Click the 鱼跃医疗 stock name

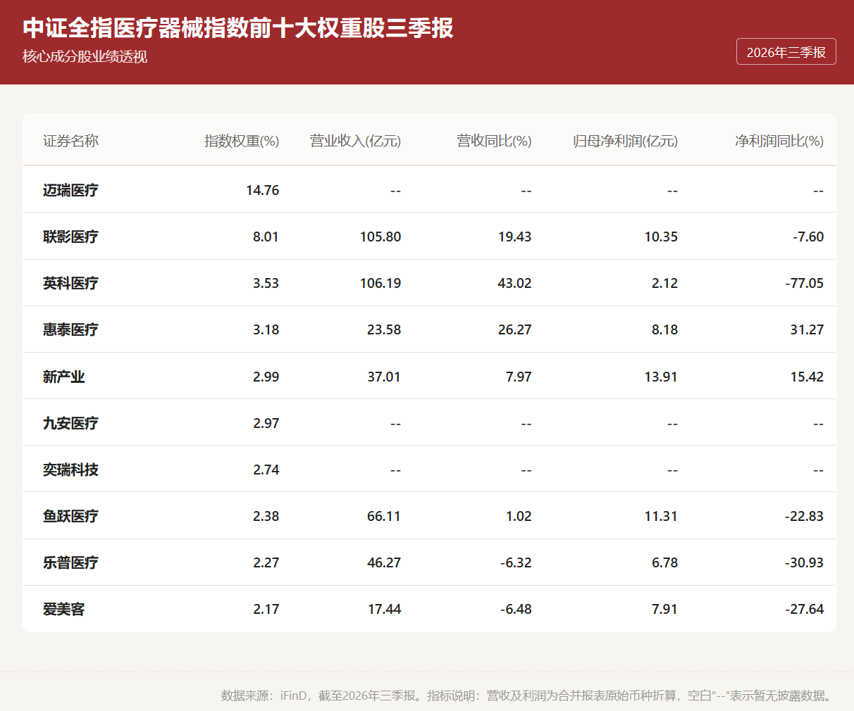pos(70,516)
